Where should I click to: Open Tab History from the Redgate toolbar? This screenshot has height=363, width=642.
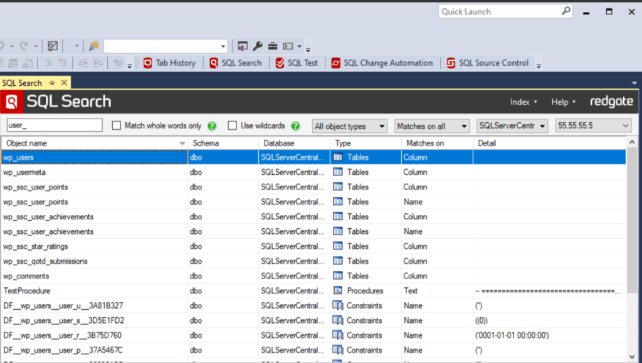click(x=169, y=63)
